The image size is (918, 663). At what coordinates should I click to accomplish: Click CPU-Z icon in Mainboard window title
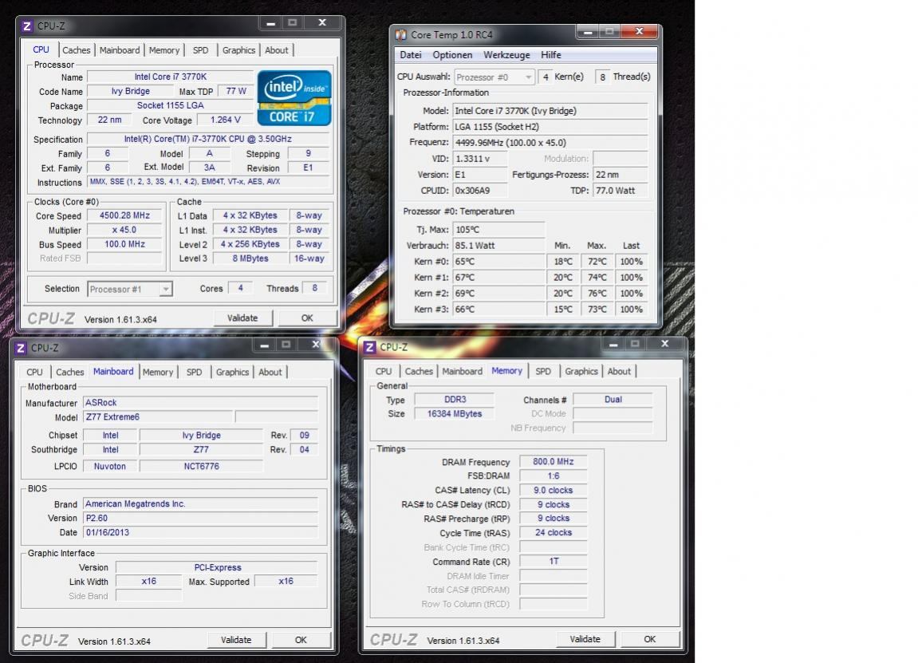click(21, 348)
